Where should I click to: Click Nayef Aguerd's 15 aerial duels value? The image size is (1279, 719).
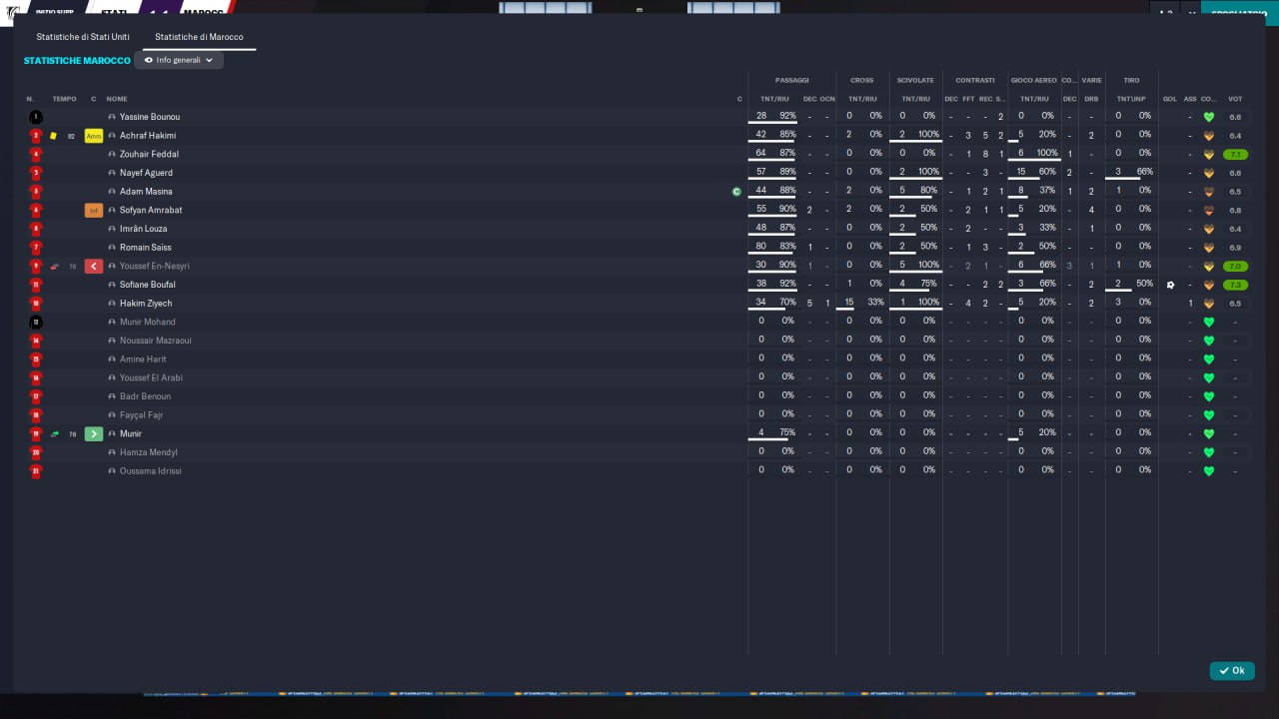tap(1021, 172)
